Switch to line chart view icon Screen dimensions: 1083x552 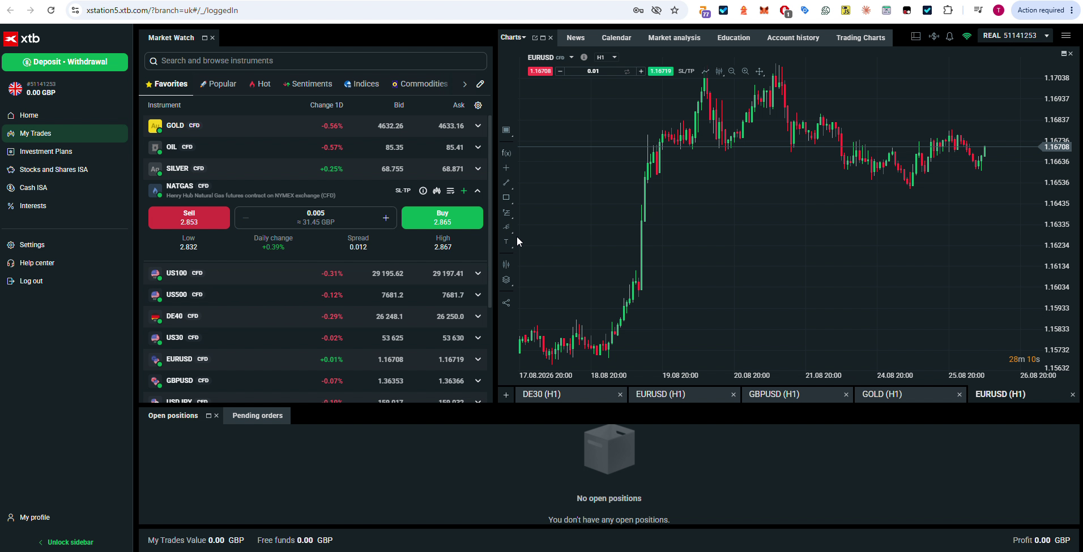coord(705,71)
